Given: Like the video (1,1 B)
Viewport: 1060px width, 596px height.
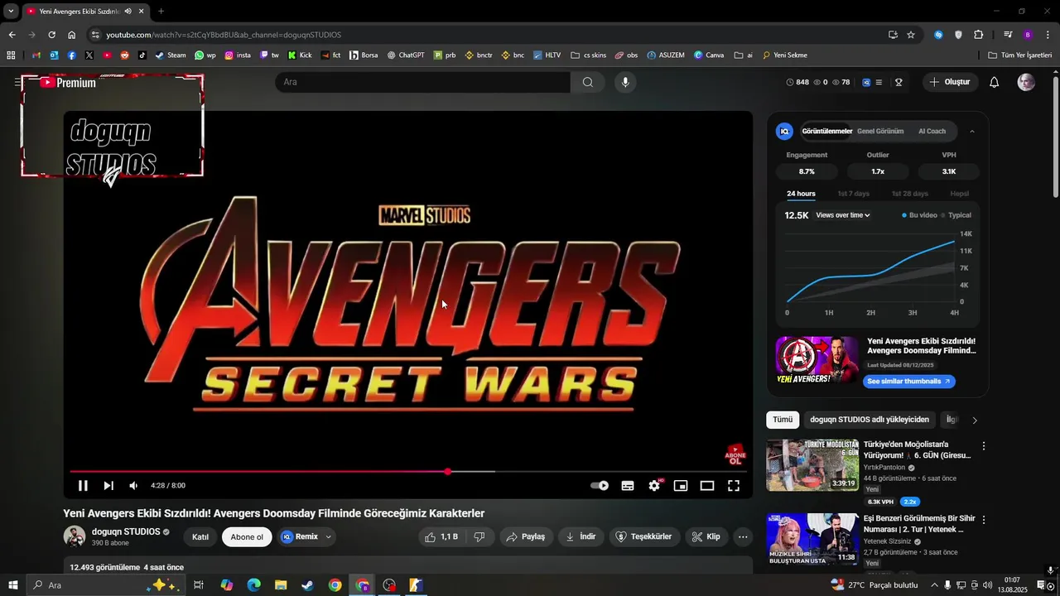Looking at the screenshot, I should pos(441,536).
